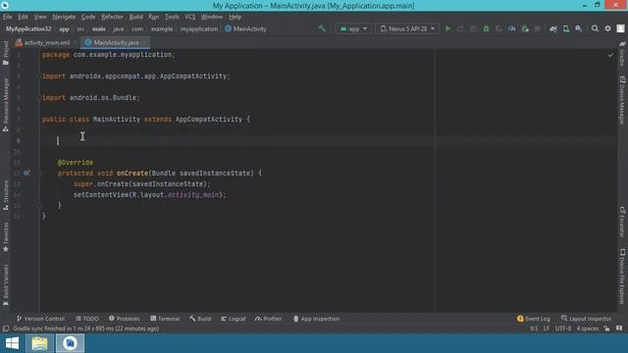
Task: Click the grayed Stop app icon
Action: [538, 28]
